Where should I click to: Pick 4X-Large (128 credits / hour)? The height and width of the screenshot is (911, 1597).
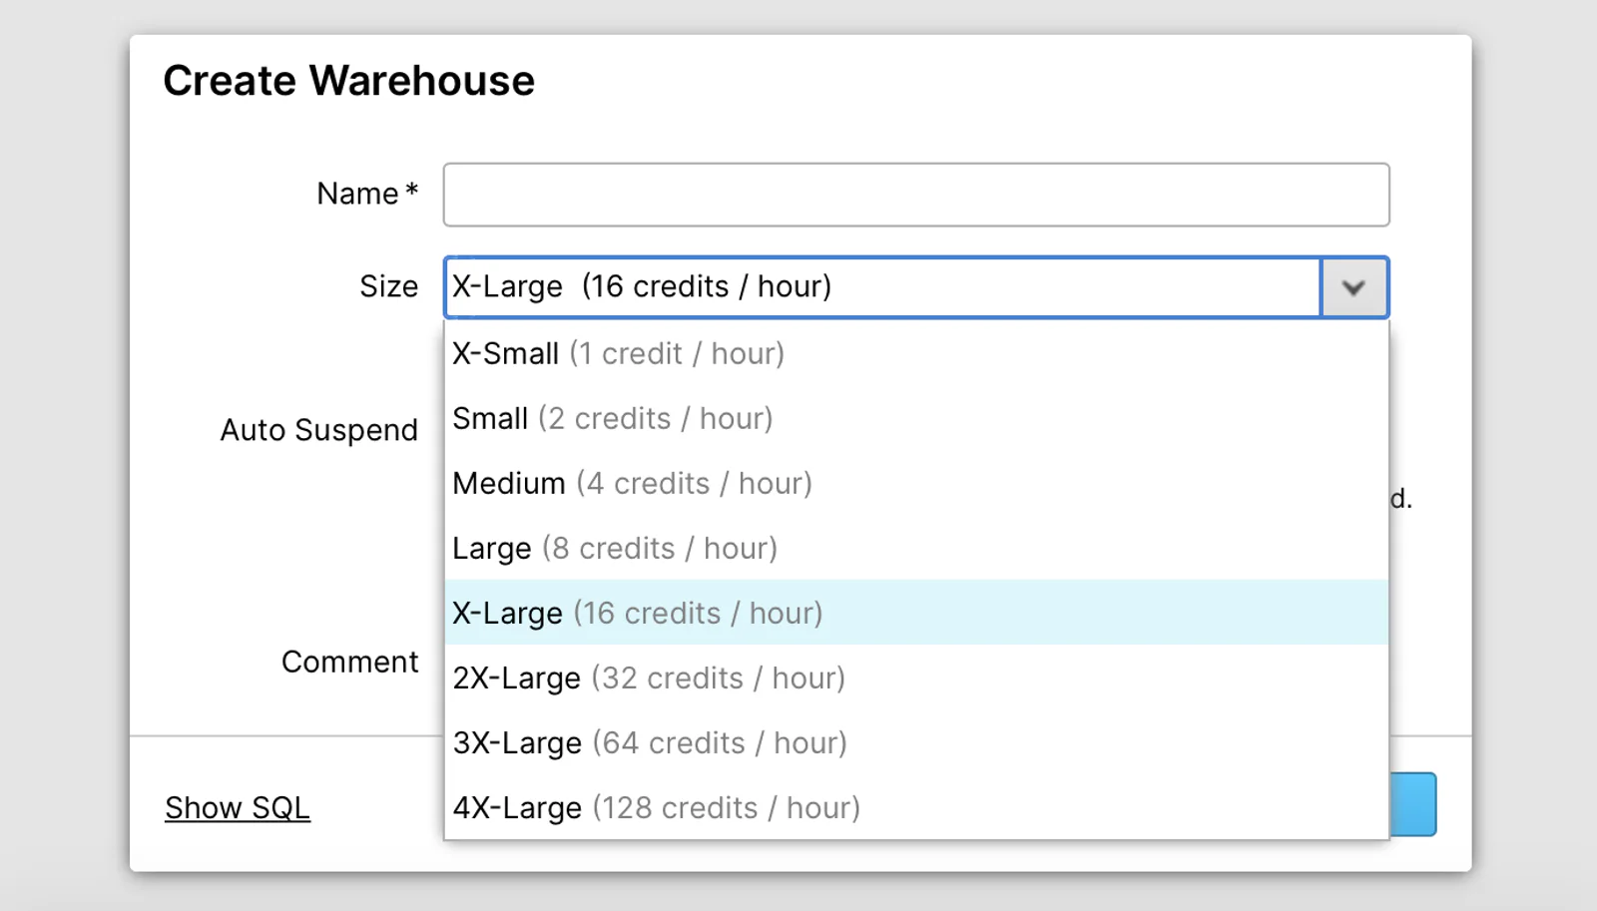(x=916, y=807)
